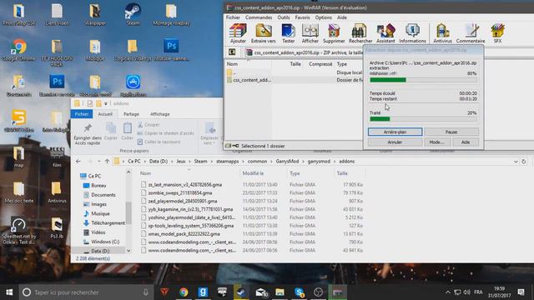Open Chrome from the taskbar
Image resolution: width=534 pixels, height=300 pixels.
tap(184, 292)
